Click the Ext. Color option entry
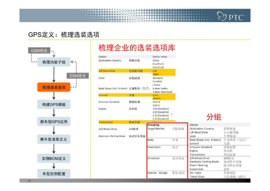Viewport: 270px width, 191px height. pyautogui.click(x=195, y=173)
